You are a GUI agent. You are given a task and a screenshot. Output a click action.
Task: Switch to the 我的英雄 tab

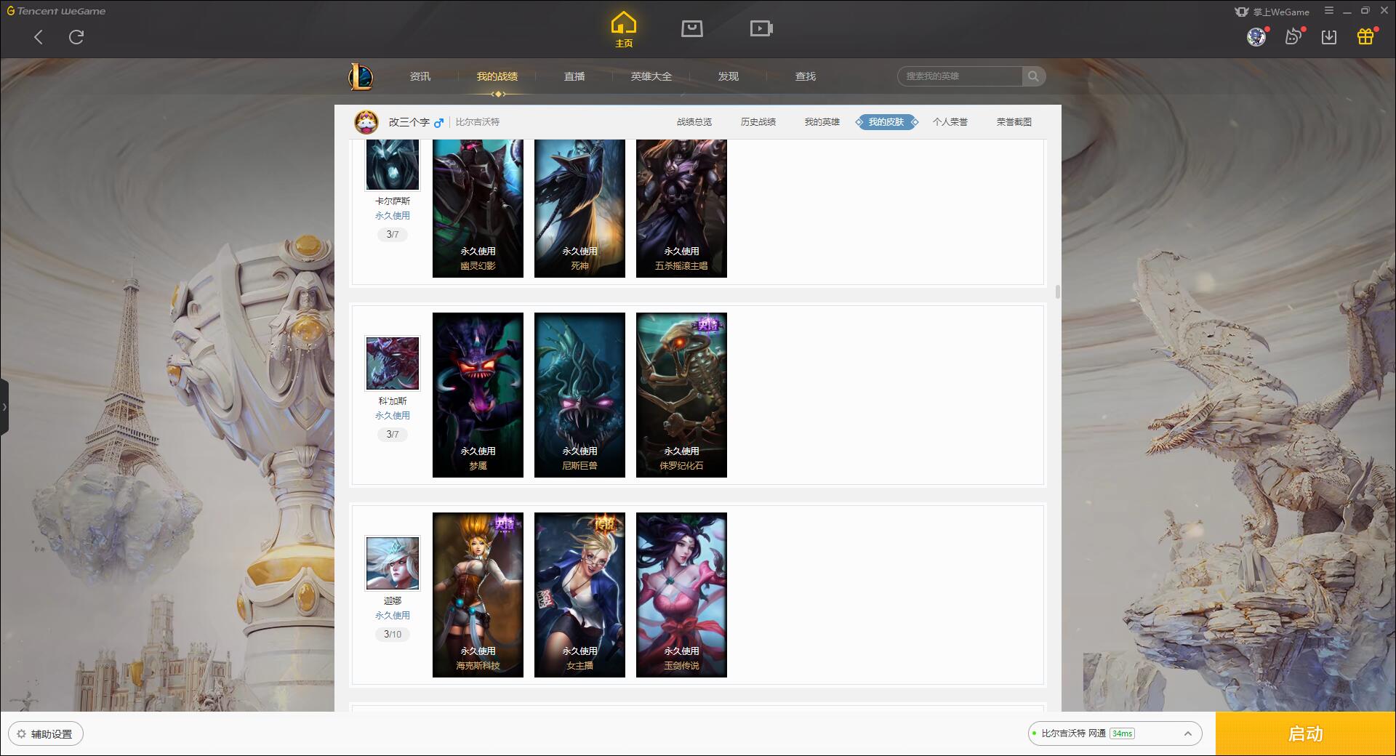pos(822,122)
